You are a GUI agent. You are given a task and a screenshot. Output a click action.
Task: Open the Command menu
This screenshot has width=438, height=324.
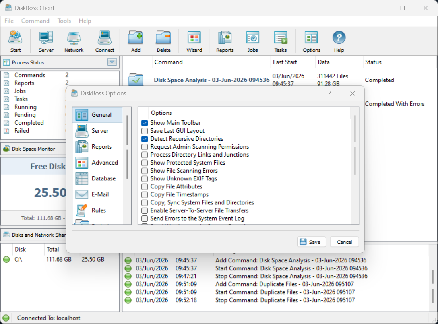point(35,21)
